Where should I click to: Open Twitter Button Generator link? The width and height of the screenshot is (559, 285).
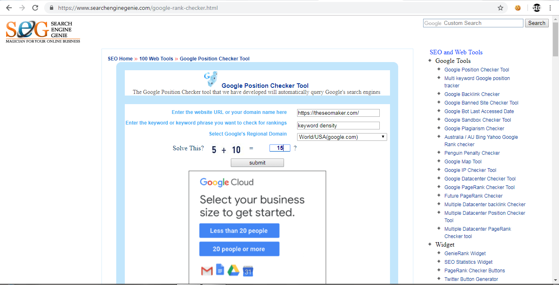click(x=471, y=279)
